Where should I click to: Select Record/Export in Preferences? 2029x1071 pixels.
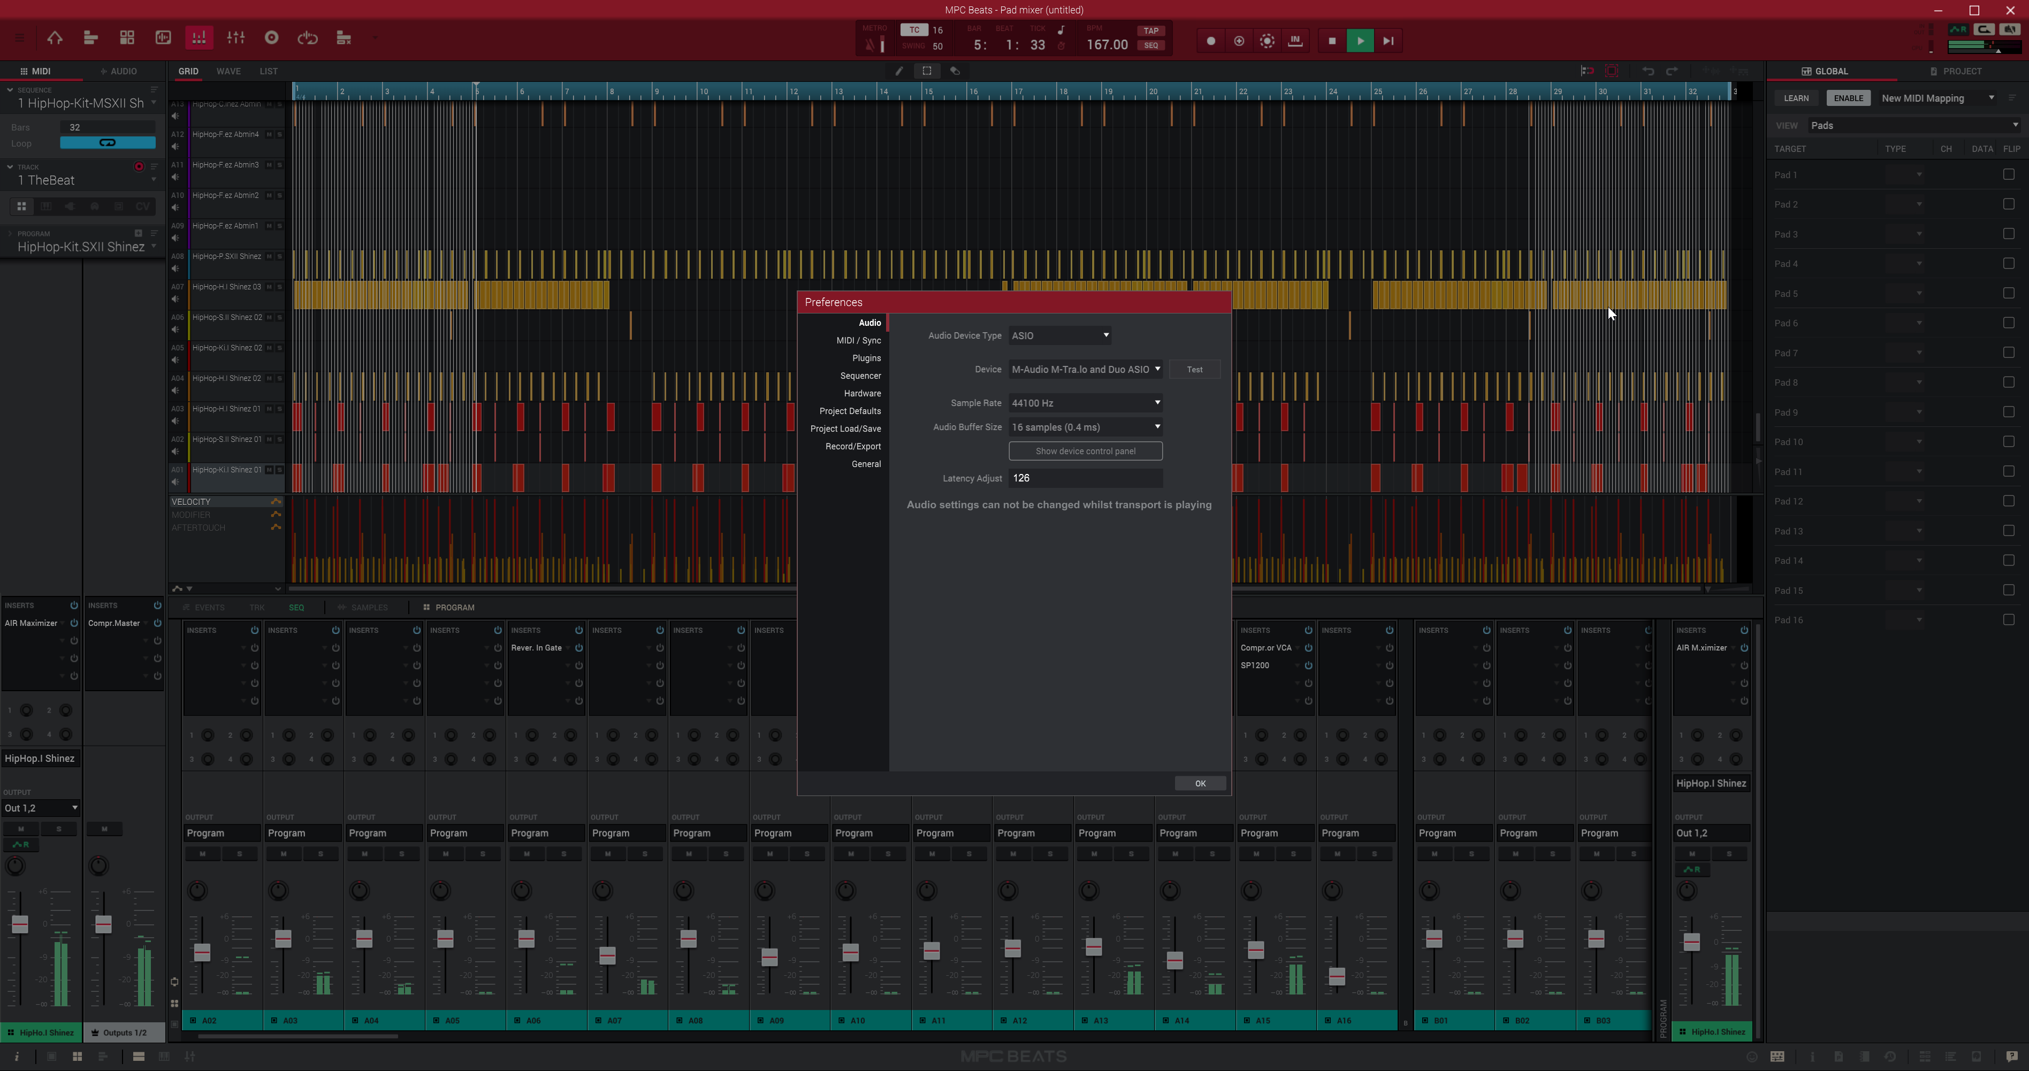click(x=853, y=447)
